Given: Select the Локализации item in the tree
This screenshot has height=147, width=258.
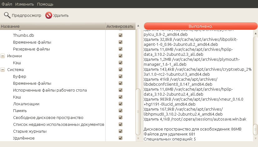Looking at the screenshot, I should (26, 104).
